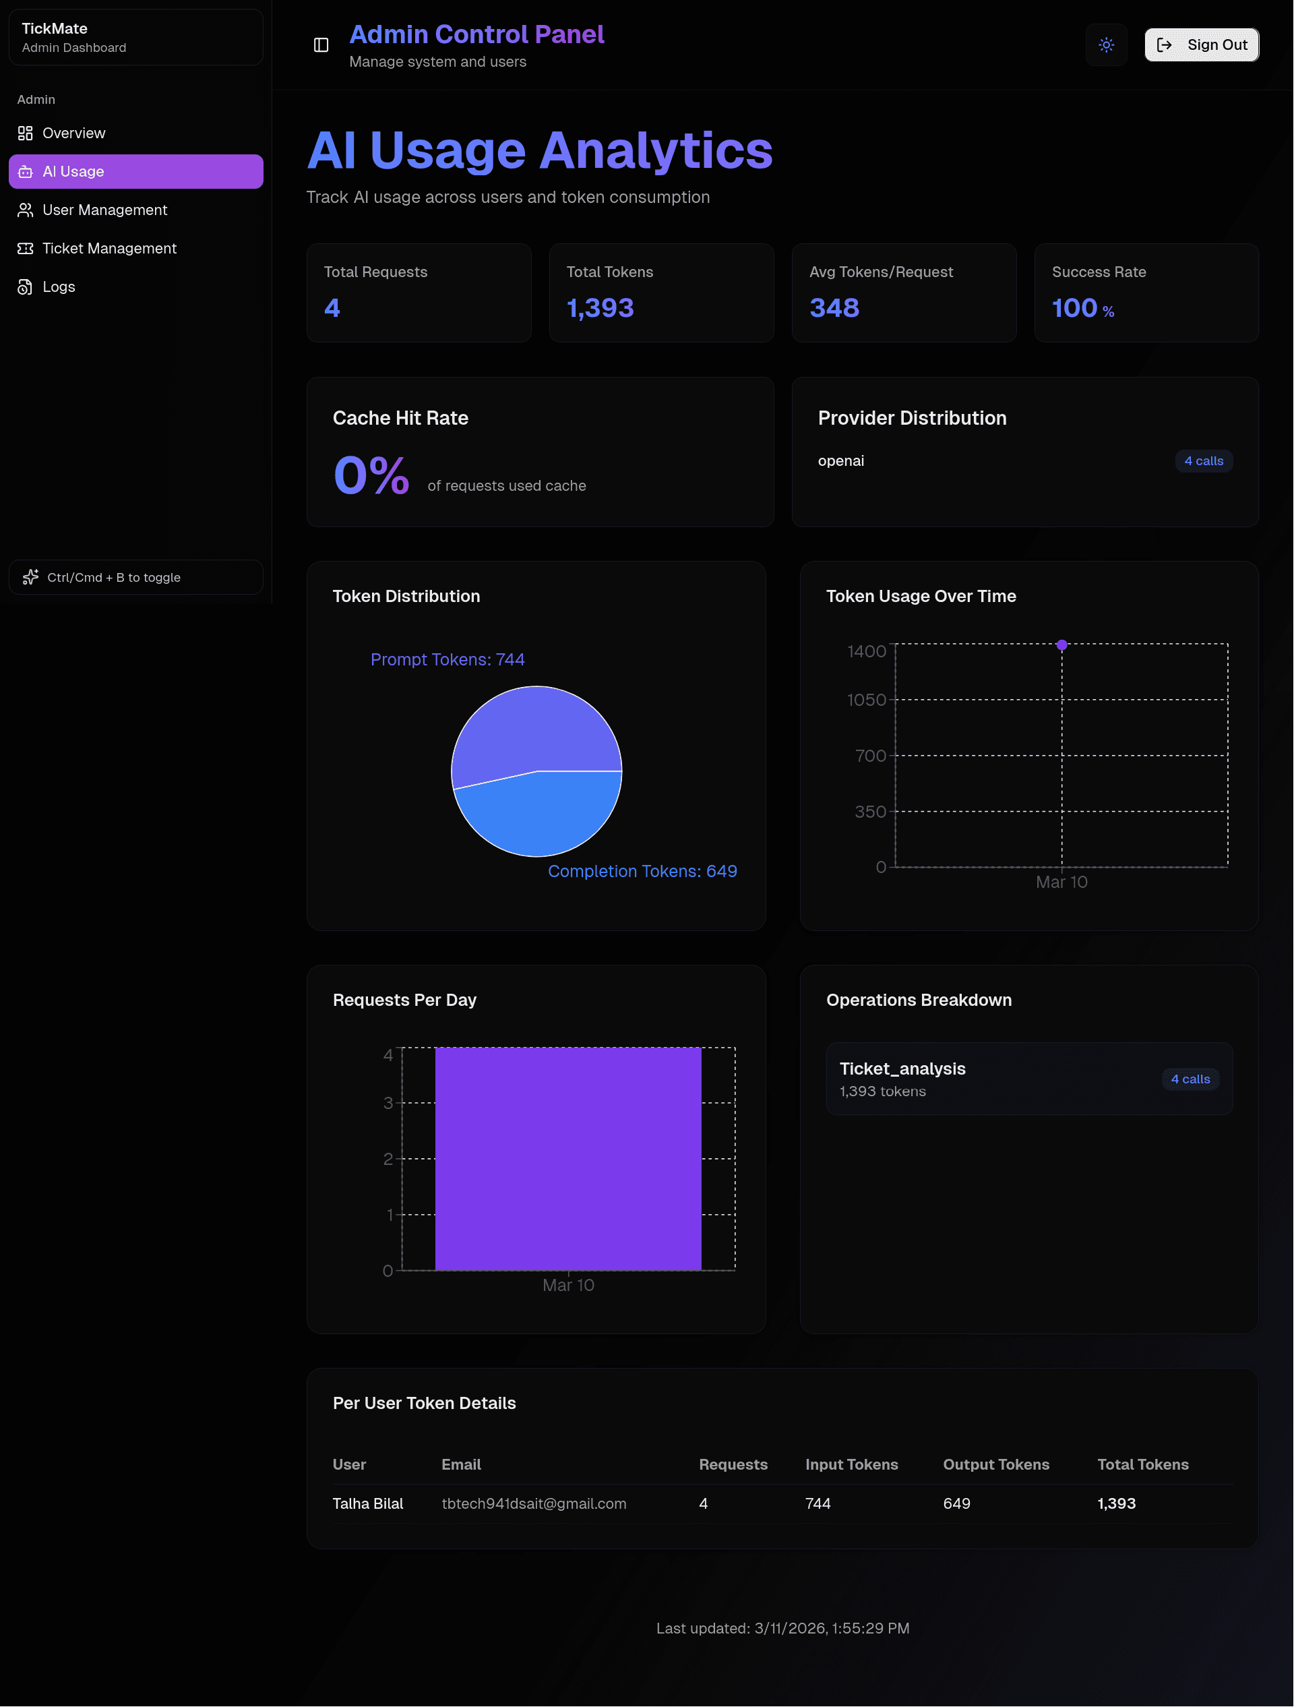
Task: Click the openai provider label
Action: (x=841, y=460)
